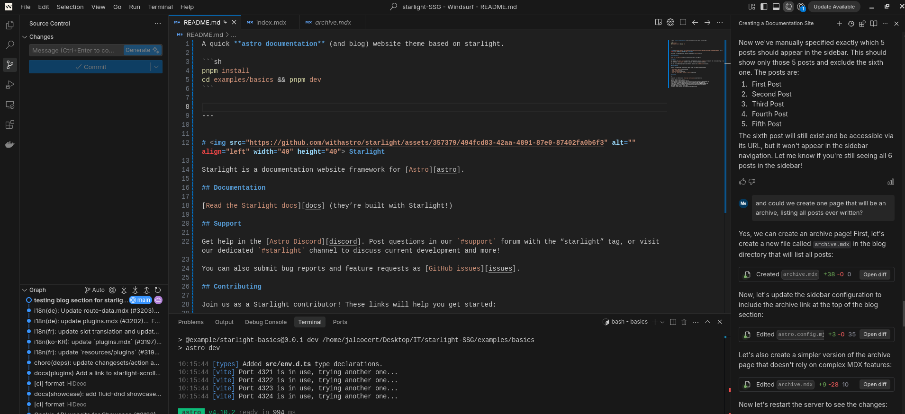The image size is (905, 414).
Task: Open the Extensions view
Action: coord(9,124)
